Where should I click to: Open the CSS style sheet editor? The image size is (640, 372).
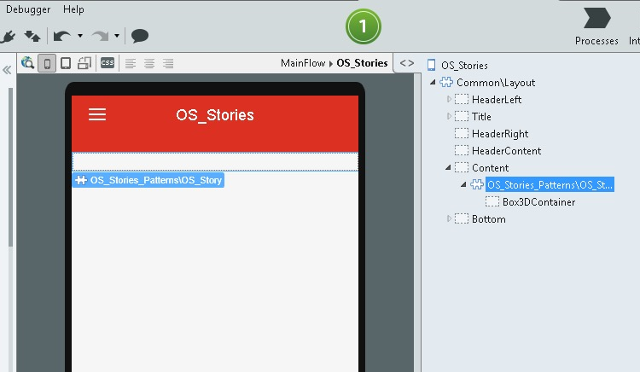tap(108, 63)
